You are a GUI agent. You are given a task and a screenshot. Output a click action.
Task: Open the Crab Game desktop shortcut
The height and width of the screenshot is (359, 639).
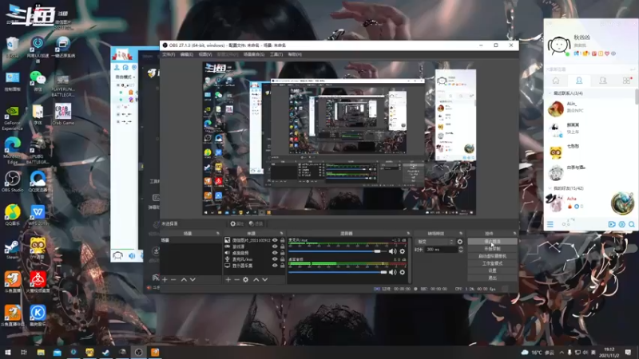click(63, 113)
